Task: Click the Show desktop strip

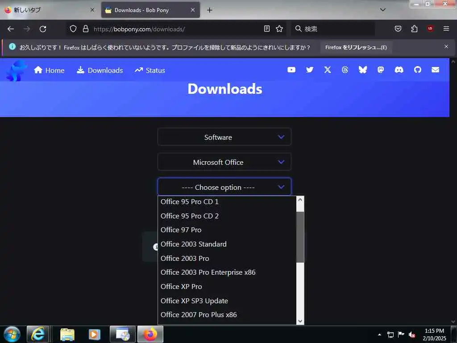Action: pos(454,334)
